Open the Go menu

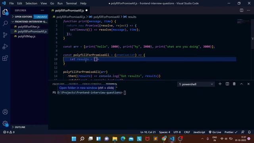(x=52, y=3)
